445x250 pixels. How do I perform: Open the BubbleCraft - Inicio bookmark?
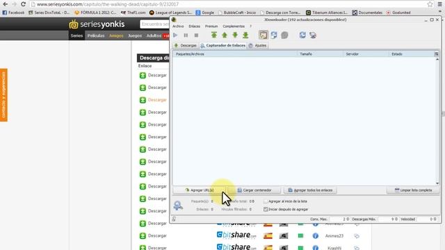coord(237,12)
